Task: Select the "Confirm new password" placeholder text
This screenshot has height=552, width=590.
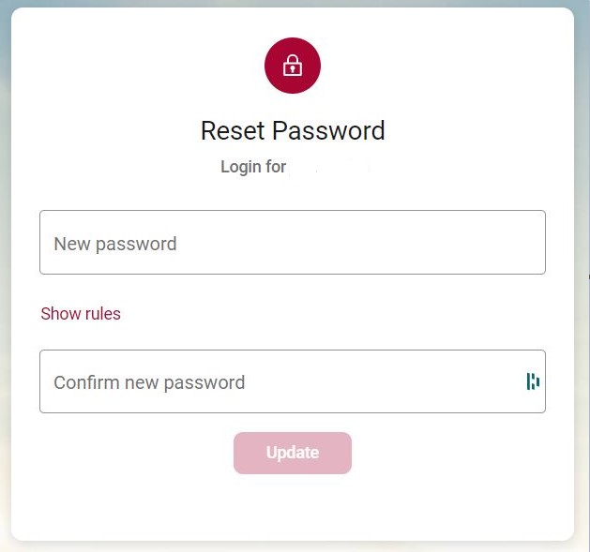Action: pos(149,382)
